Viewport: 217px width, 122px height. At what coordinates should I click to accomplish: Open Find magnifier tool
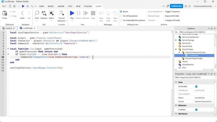click(37, 13)
